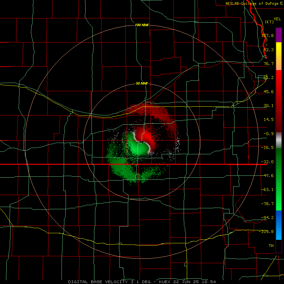Click the blue segment of the color bar

pyautogui.click(x=279, y=225)
